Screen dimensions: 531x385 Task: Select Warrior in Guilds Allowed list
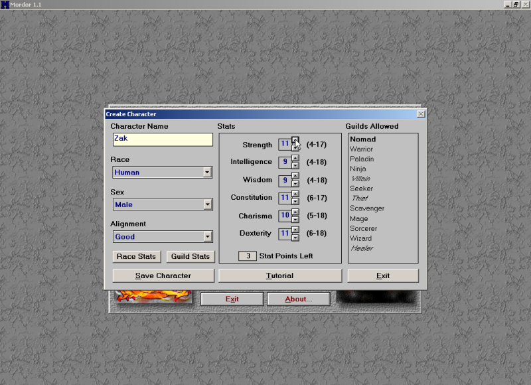click(362, 149)
